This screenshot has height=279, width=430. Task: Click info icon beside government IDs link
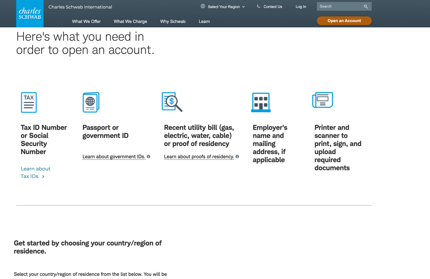[149, 157]
